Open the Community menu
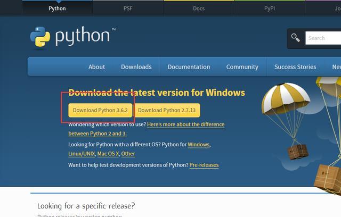Screen dimensions: 341x217 [x=242, y=67]
